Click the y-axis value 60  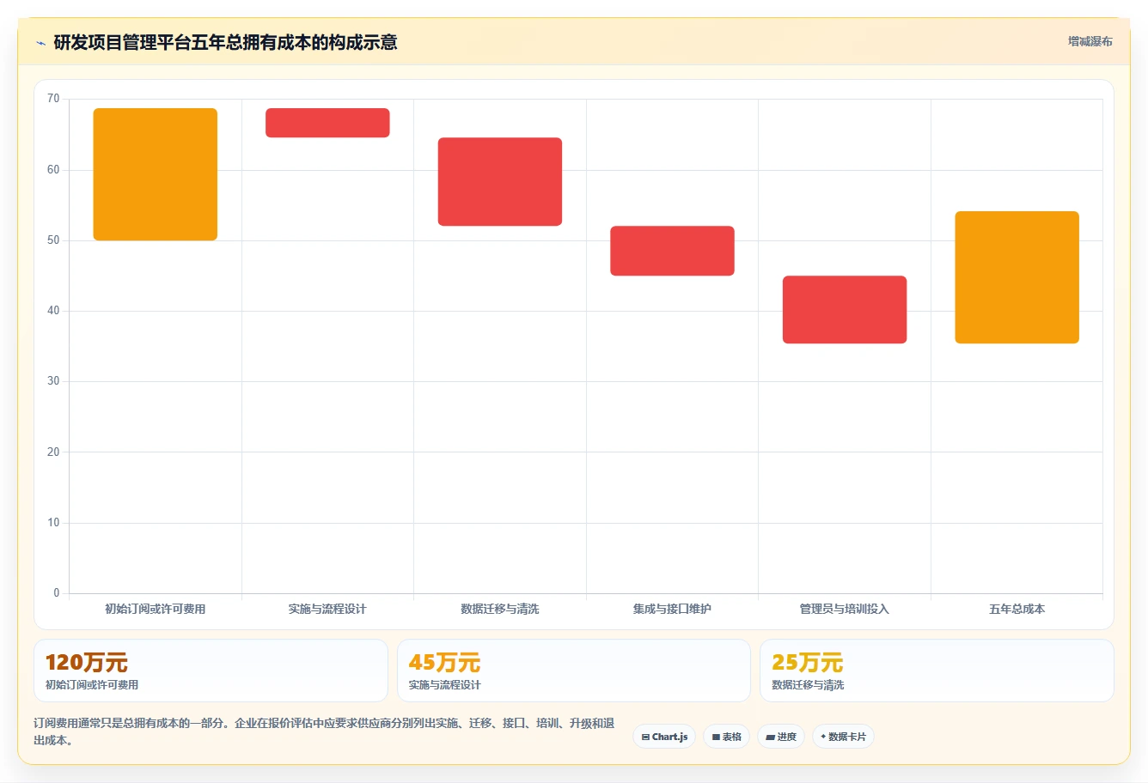[x=53, y=170]
